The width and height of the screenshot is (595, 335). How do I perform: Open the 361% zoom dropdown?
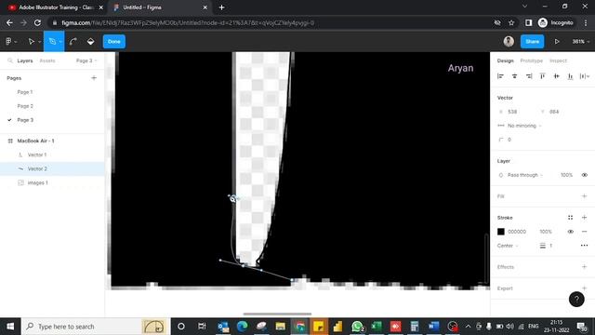(x=580, y=41)
